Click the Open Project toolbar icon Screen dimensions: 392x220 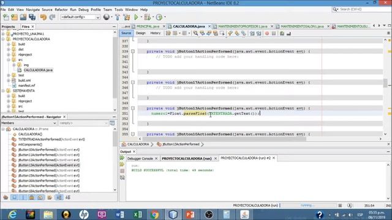(x=23, y=17)
